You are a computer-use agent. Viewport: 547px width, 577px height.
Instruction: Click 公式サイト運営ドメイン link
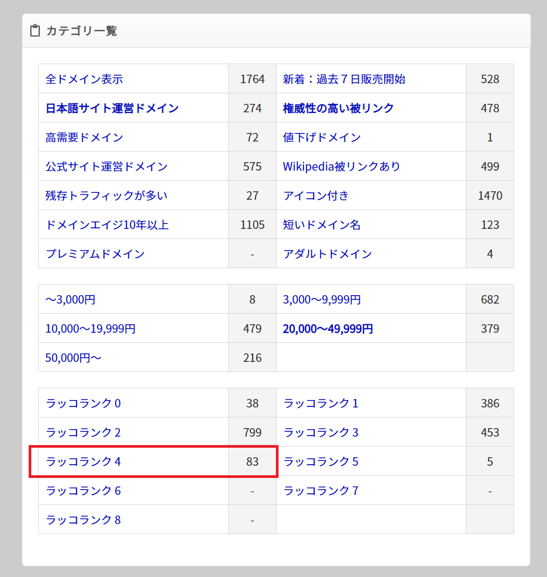[106, 166]
